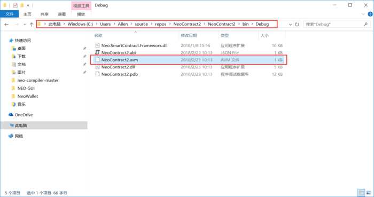Open recent locations dropdown arrow
Screen dimensions: 374x197
25,25
